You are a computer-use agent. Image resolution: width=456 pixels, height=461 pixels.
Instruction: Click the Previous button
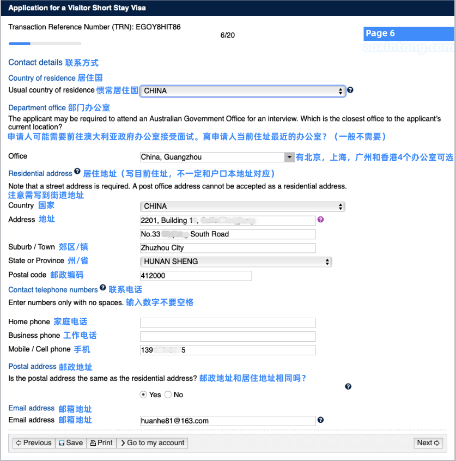click(x=34, y=443)
